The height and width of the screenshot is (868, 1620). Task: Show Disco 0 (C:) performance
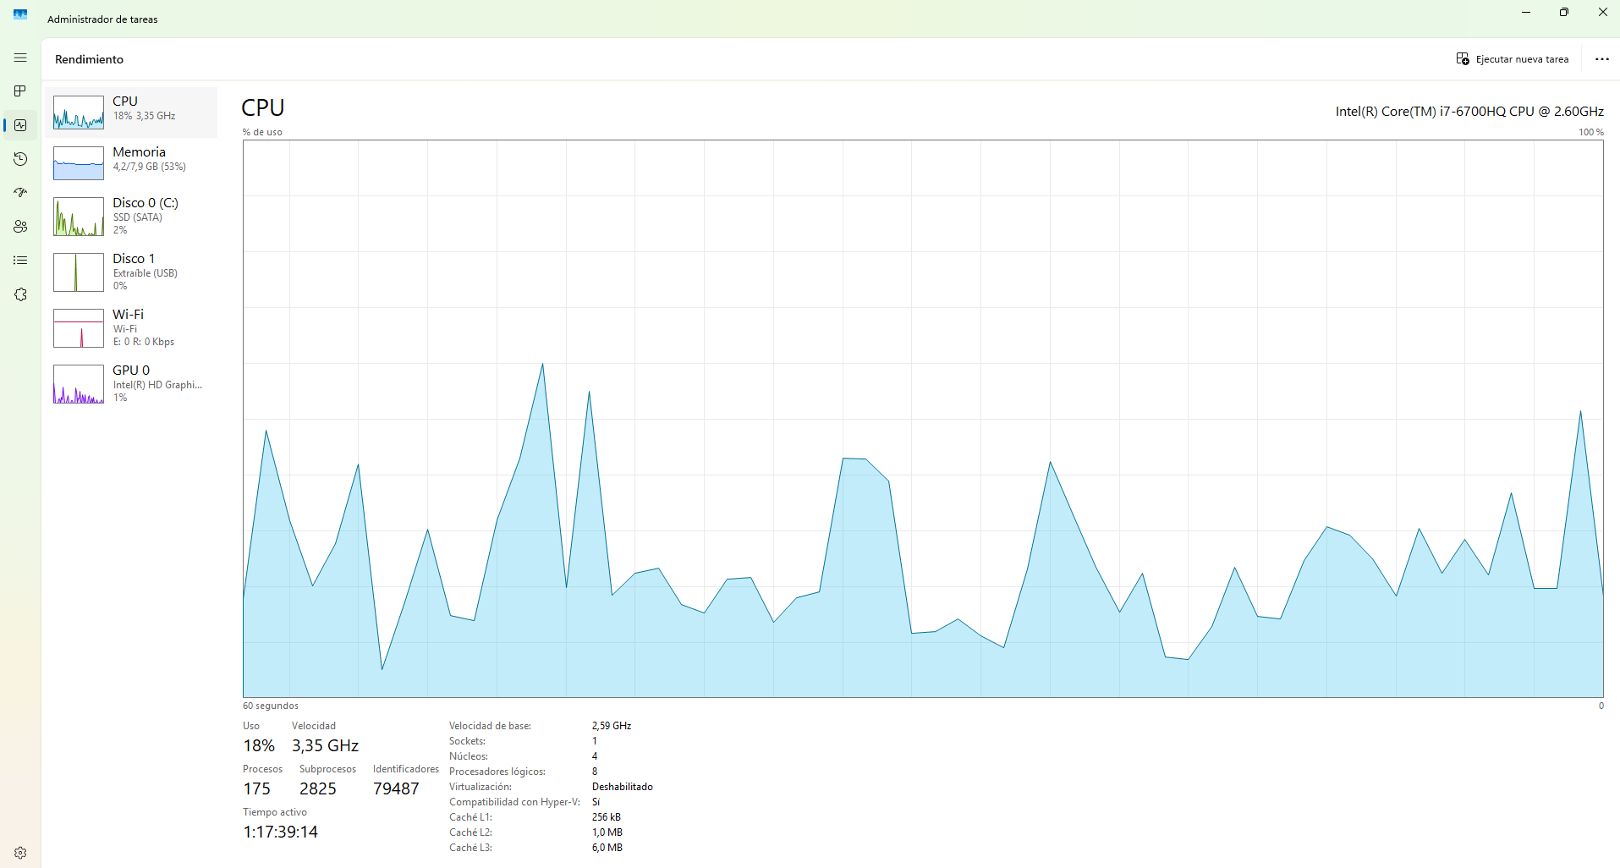click(x=131, y=216)
